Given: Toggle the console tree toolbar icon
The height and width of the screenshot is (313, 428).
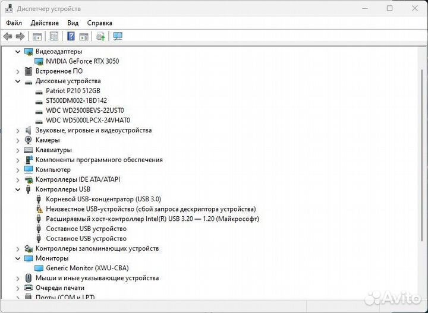Looking at the screenshot, I should pyautogui.click(x=37, y=36).
